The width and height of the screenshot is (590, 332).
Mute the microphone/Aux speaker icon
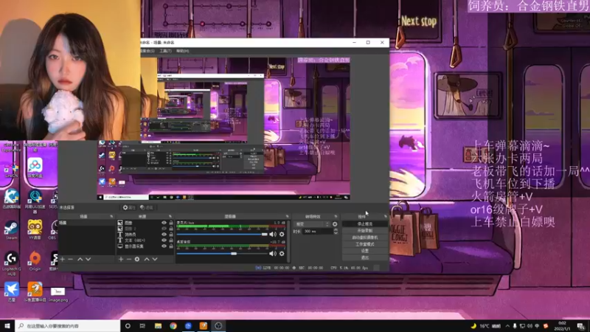click(273, 234)
